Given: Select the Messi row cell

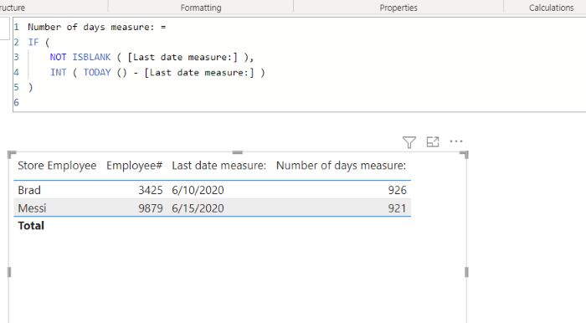Looking at the screenshot, I should [x=32, y=208].
